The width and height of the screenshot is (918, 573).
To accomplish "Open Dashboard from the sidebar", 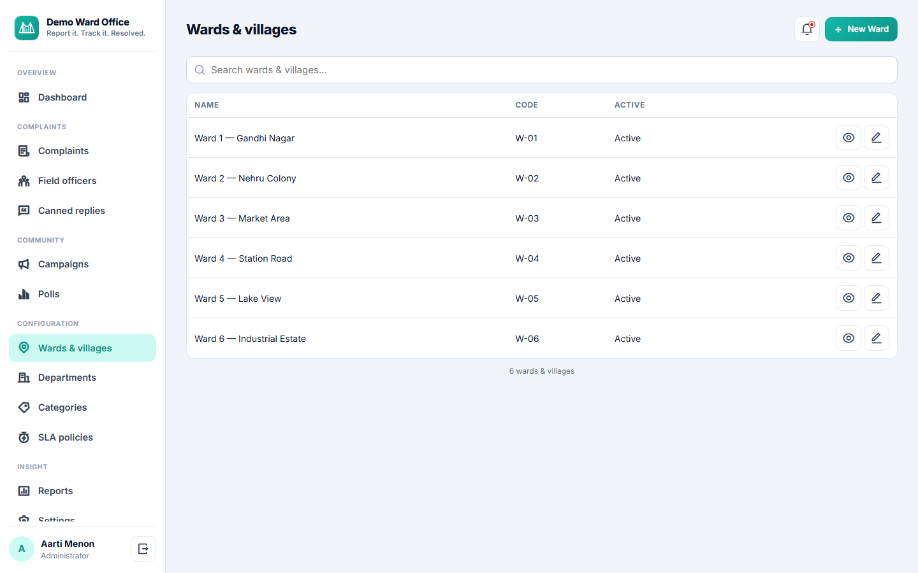I will coord(82,97).
